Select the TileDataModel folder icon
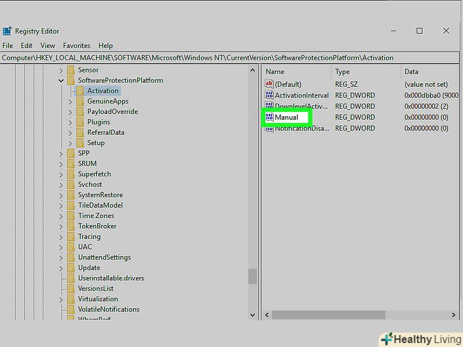This screenshot has height=347, width=463. click(71, 205)
